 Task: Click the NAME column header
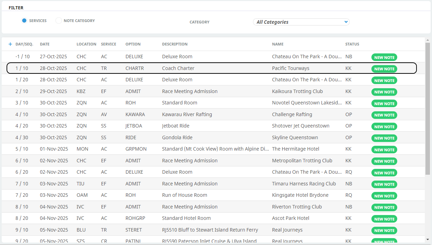click(x=278, y=44)
